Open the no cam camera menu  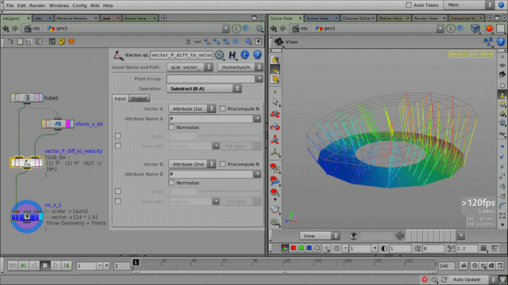point(483,54)
